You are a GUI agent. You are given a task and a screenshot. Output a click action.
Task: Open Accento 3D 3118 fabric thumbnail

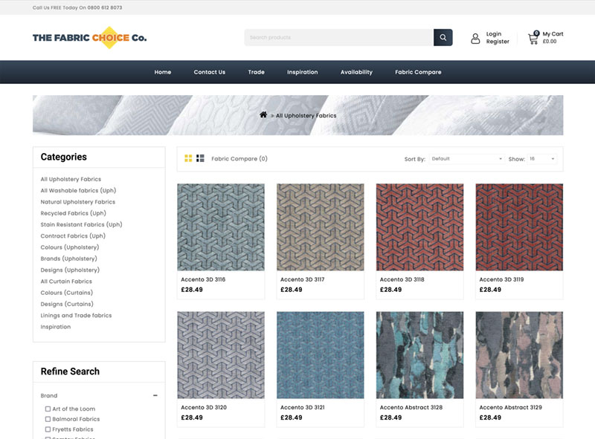click(x=419, y=227)
